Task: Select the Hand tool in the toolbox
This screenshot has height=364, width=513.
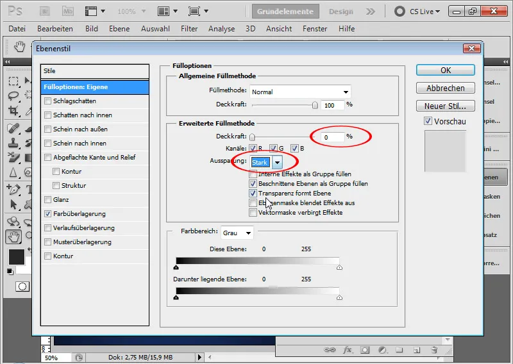Action: [13, 236]
